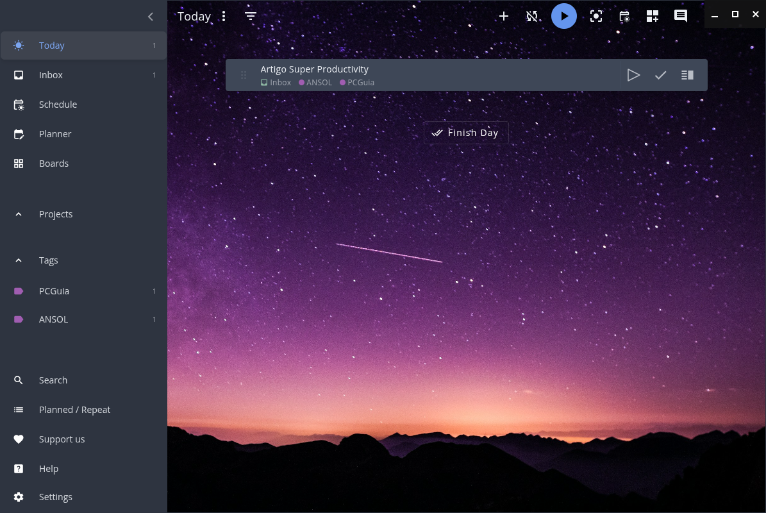This screenshot has width=766, height=513.
Task: Start tracking the Artigo Super Productivity task
Action: coord(633,75)
